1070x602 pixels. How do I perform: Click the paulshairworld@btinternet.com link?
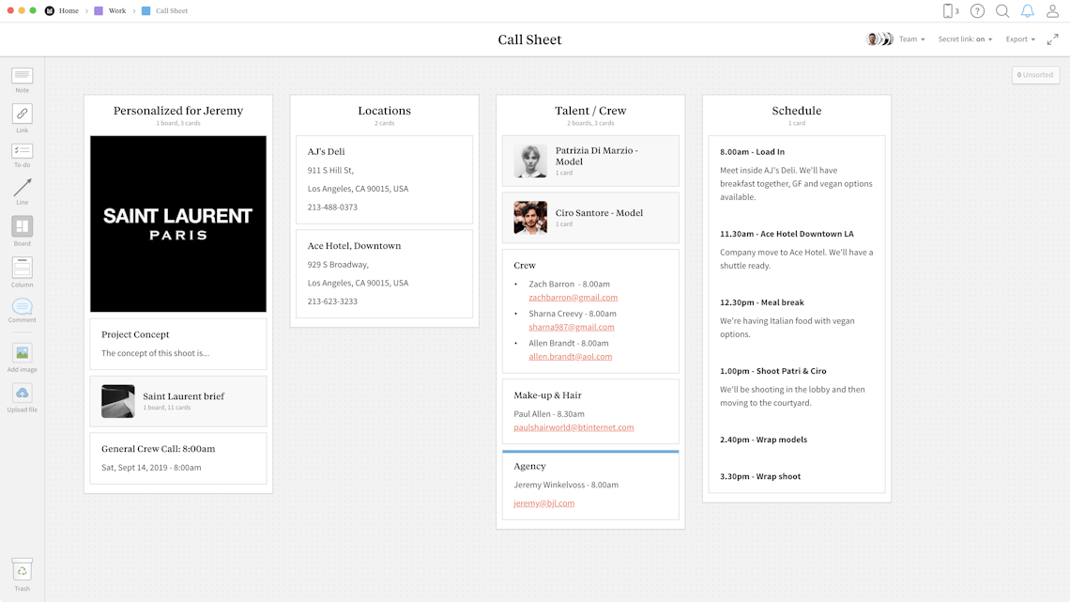(x=573, y=427)
